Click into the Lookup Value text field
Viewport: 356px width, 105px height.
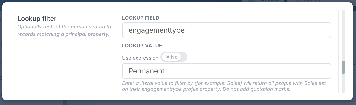click(x=226, y=71)
